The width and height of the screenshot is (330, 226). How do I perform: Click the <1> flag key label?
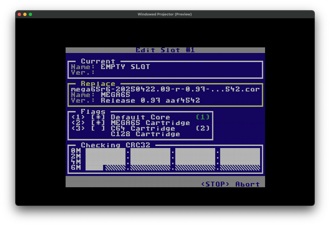coord(78,117)
